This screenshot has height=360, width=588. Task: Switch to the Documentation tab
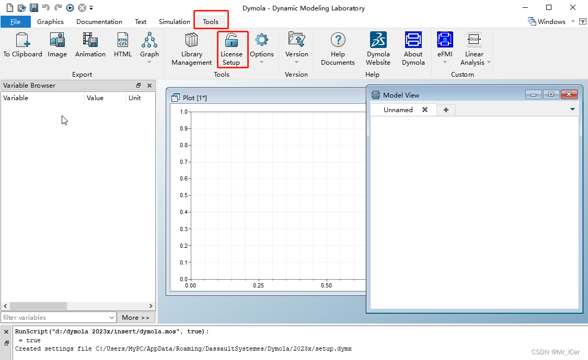pos(99,22)
